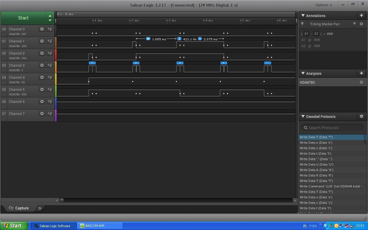Select decoded row Write Data A
The width and height of the screenshot is (368, 230).
tap(331, 170)
